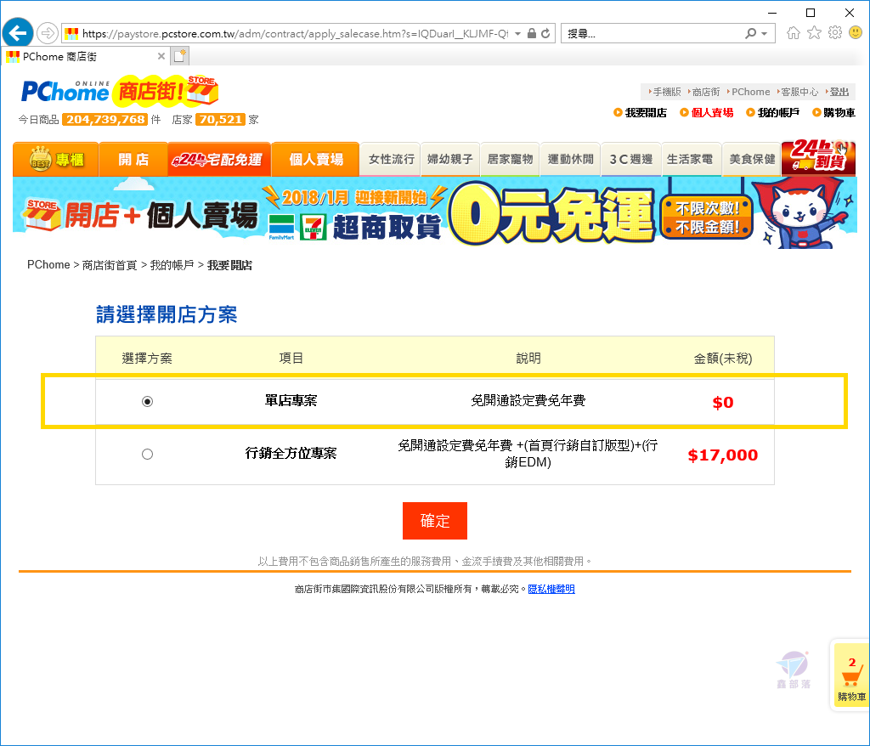Screen dimensions: 870x746
Task: Open the 婦幼親子 category tab
Action: (x=450, y=159)
